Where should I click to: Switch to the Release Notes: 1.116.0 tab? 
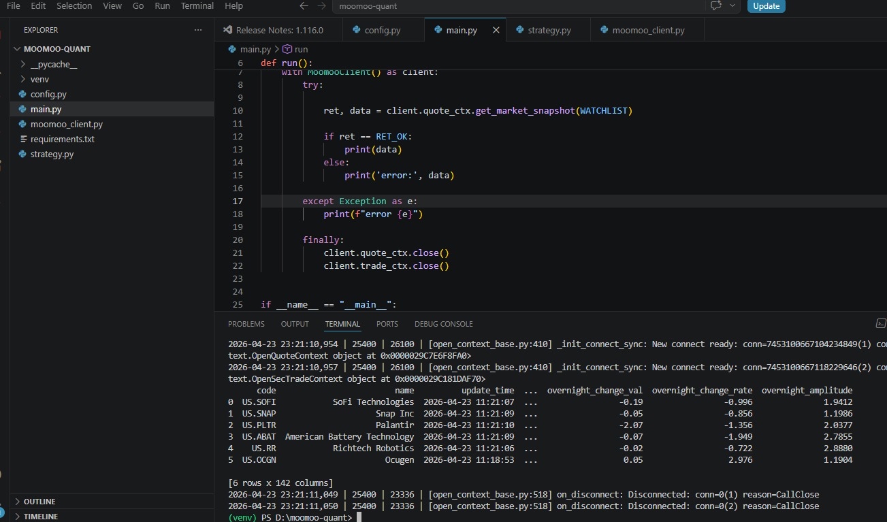278,30
